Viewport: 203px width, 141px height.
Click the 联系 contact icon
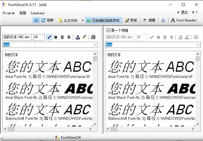[x=127, y=20]
